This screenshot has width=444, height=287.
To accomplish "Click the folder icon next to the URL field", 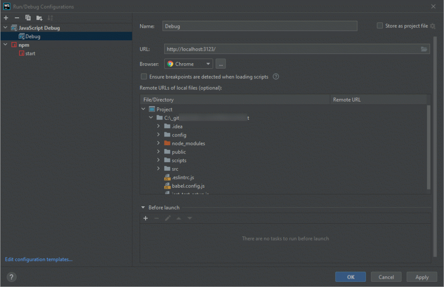I will point(424,49).
